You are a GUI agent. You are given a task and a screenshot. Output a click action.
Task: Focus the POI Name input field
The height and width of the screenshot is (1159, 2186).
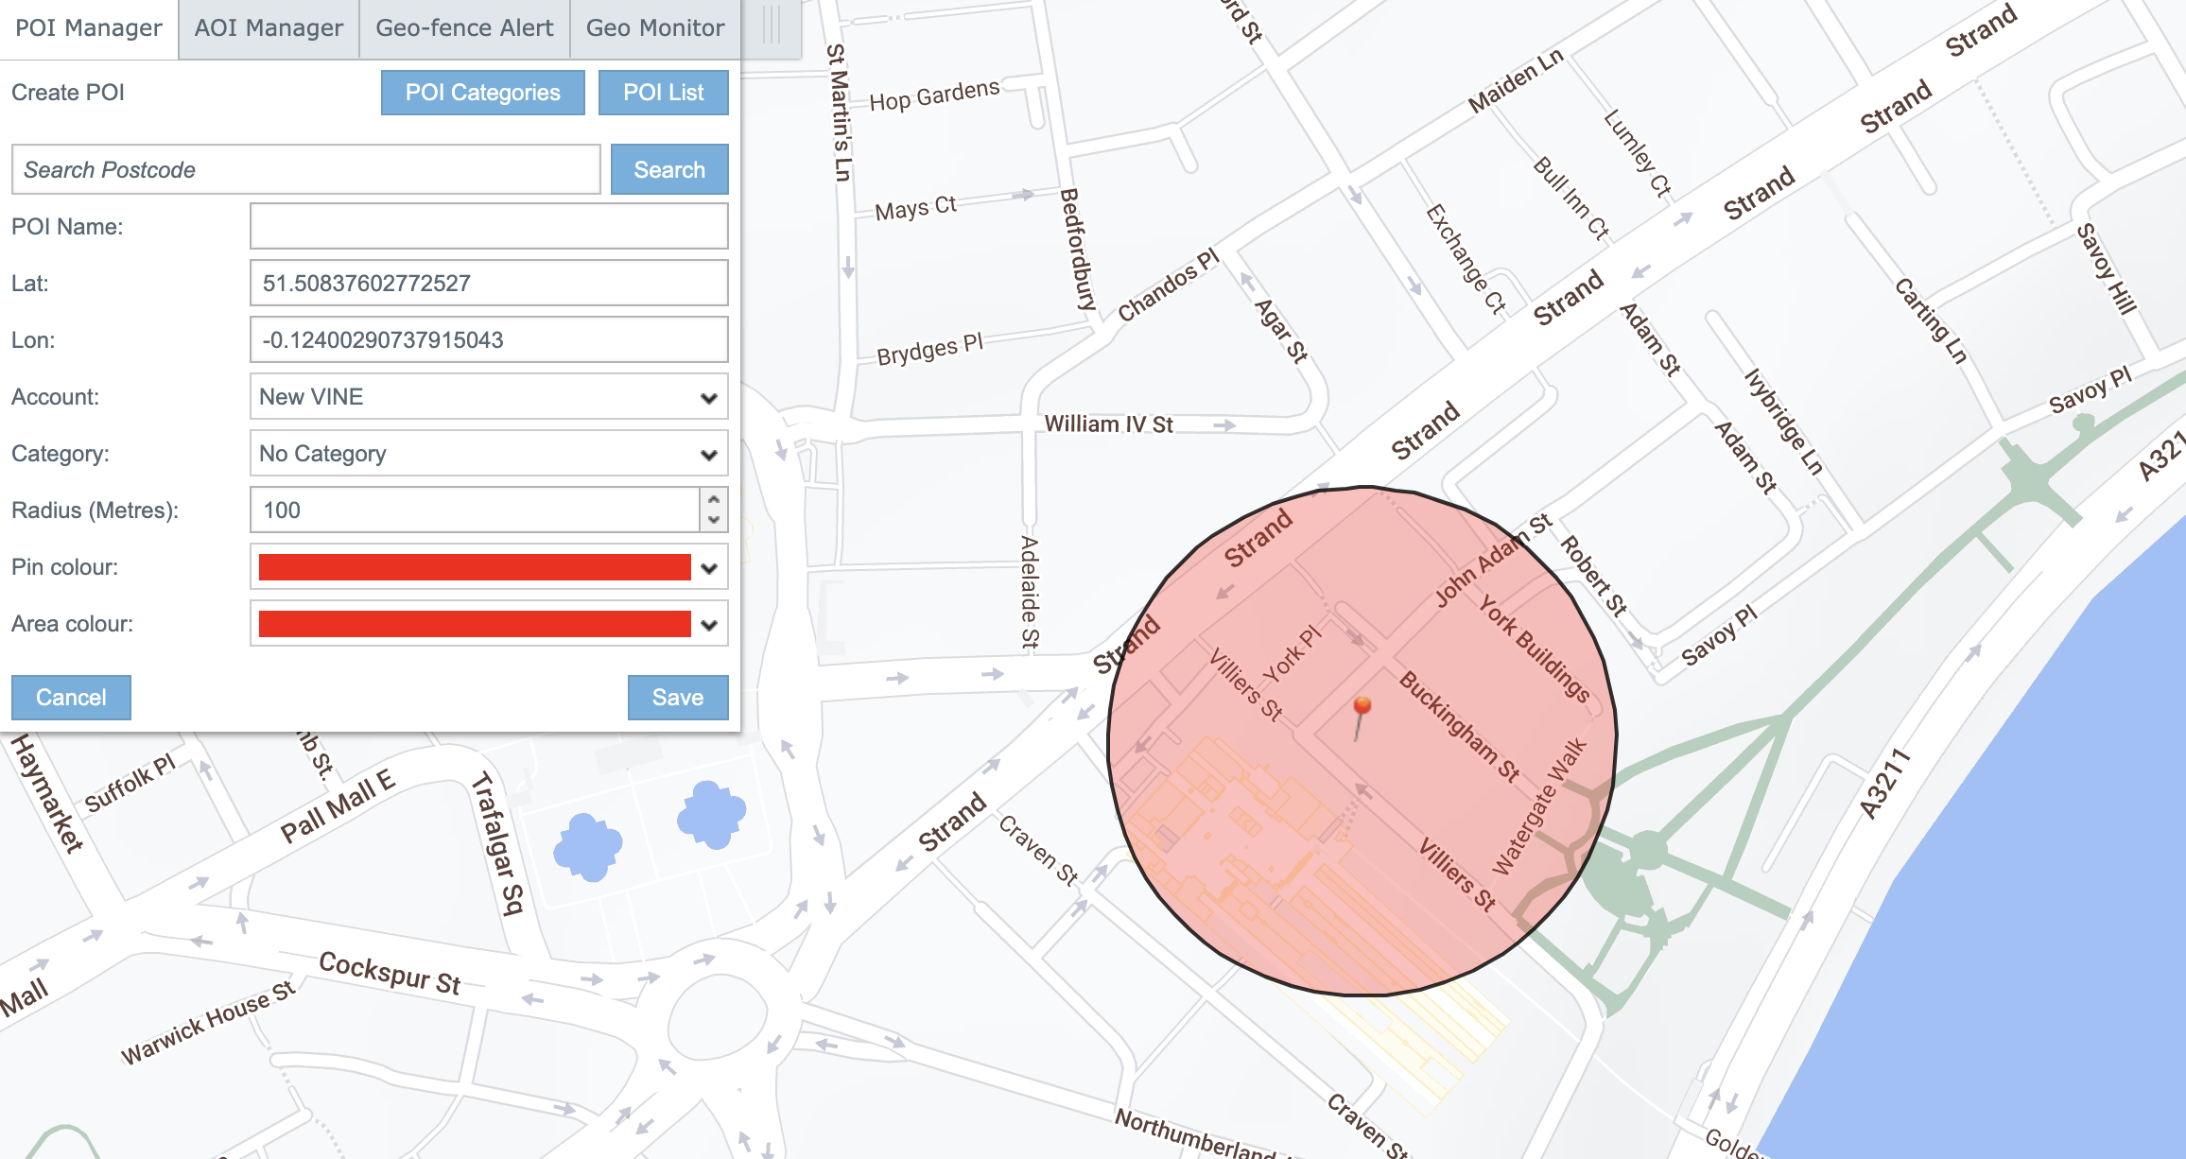tap(488, 227)
